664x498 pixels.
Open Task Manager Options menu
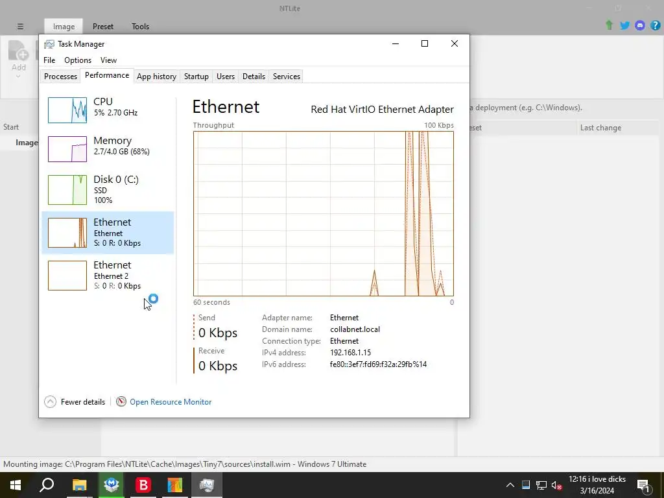pos(78,60)
